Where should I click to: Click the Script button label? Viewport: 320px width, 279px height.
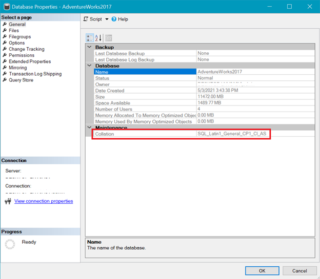tap(96, 19)
